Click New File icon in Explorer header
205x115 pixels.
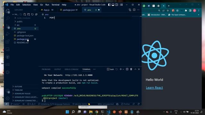(x=25, y=14)
